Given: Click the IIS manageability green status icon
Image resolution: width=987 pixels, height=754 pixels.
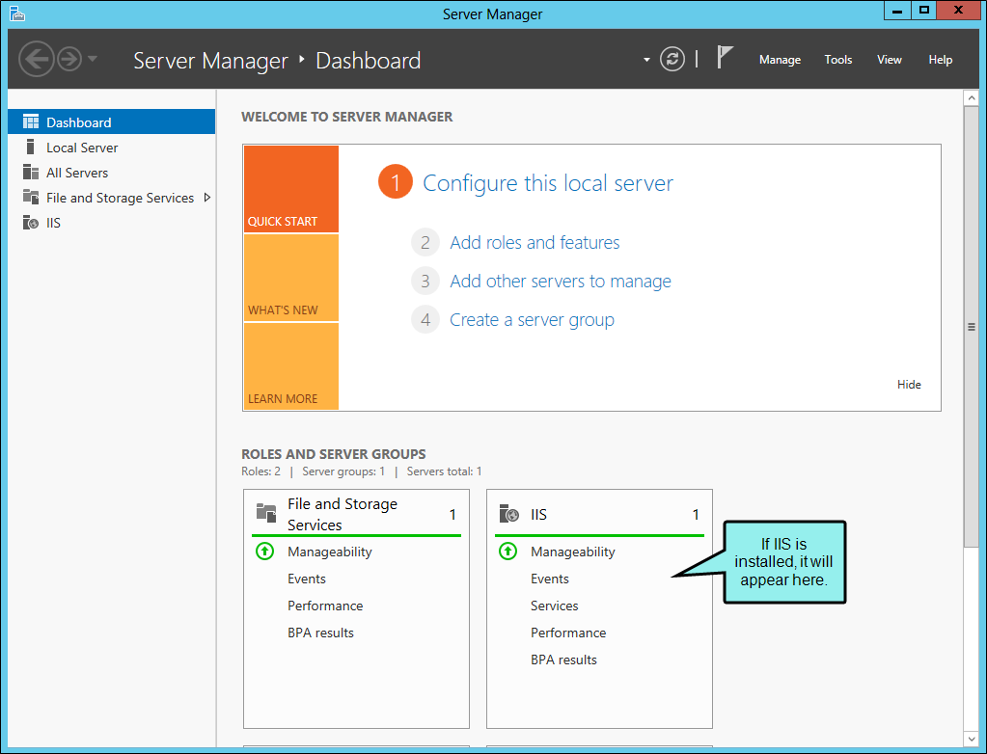Looking at the screenshot, I should (508, 552).
